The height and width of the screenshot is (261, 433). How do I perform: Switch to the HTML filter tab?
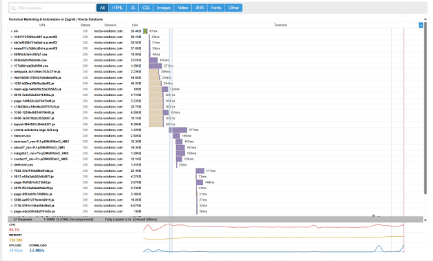point(117,8)
